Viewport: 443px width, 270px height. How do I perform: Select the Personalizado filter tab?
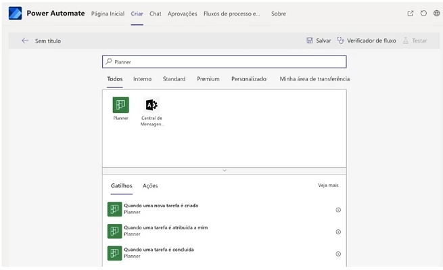249,79
